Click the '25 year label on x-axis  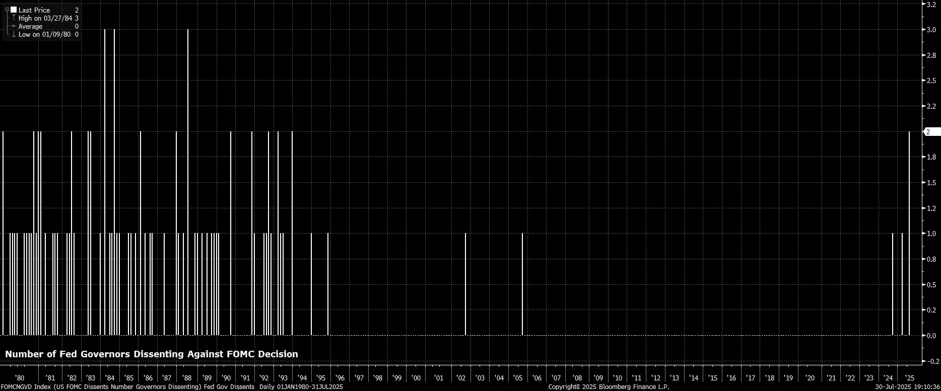click(910, 378)
